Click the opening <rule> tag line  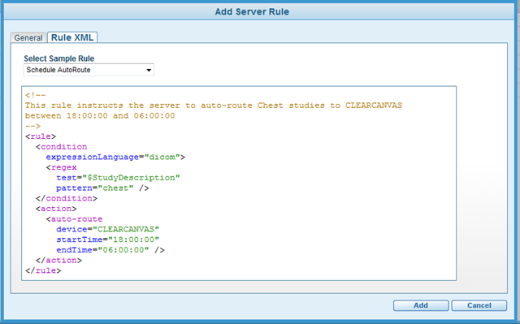[41, 136]
